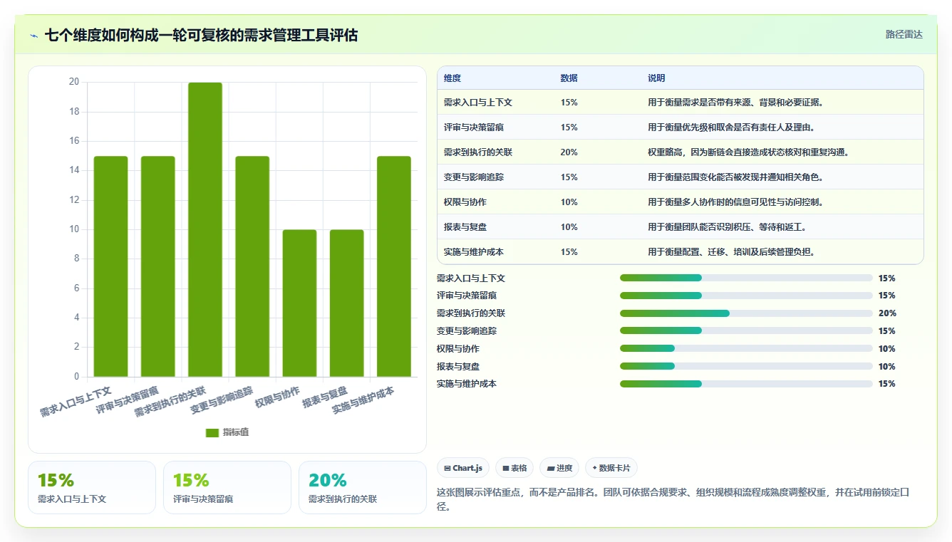Click the description 用于衡量多人协作时的信息可见性与访问控制。
This screenshot has width=952, height=542.
(736, 202)
